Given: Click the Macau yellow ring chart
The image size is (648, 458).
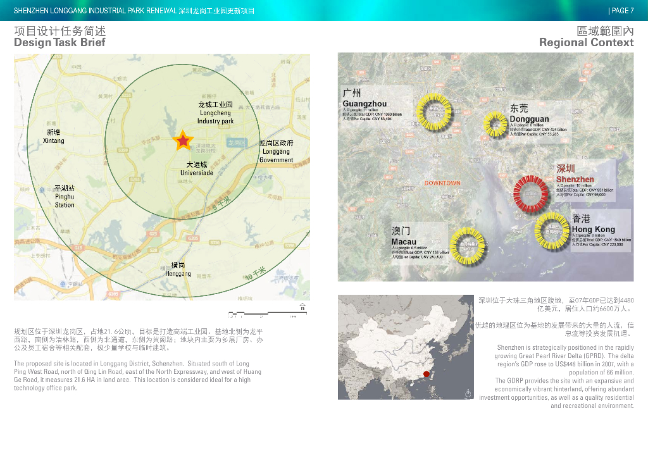Looking at the screenshot, I should tap(468, 244).
